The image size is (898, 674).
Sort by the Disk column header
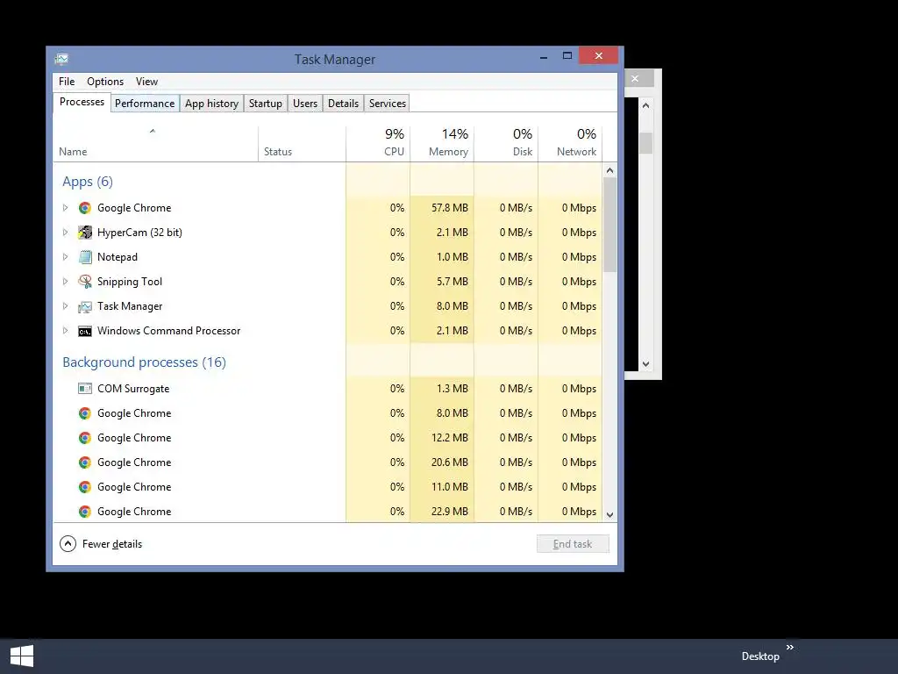[x=506, y=144]
